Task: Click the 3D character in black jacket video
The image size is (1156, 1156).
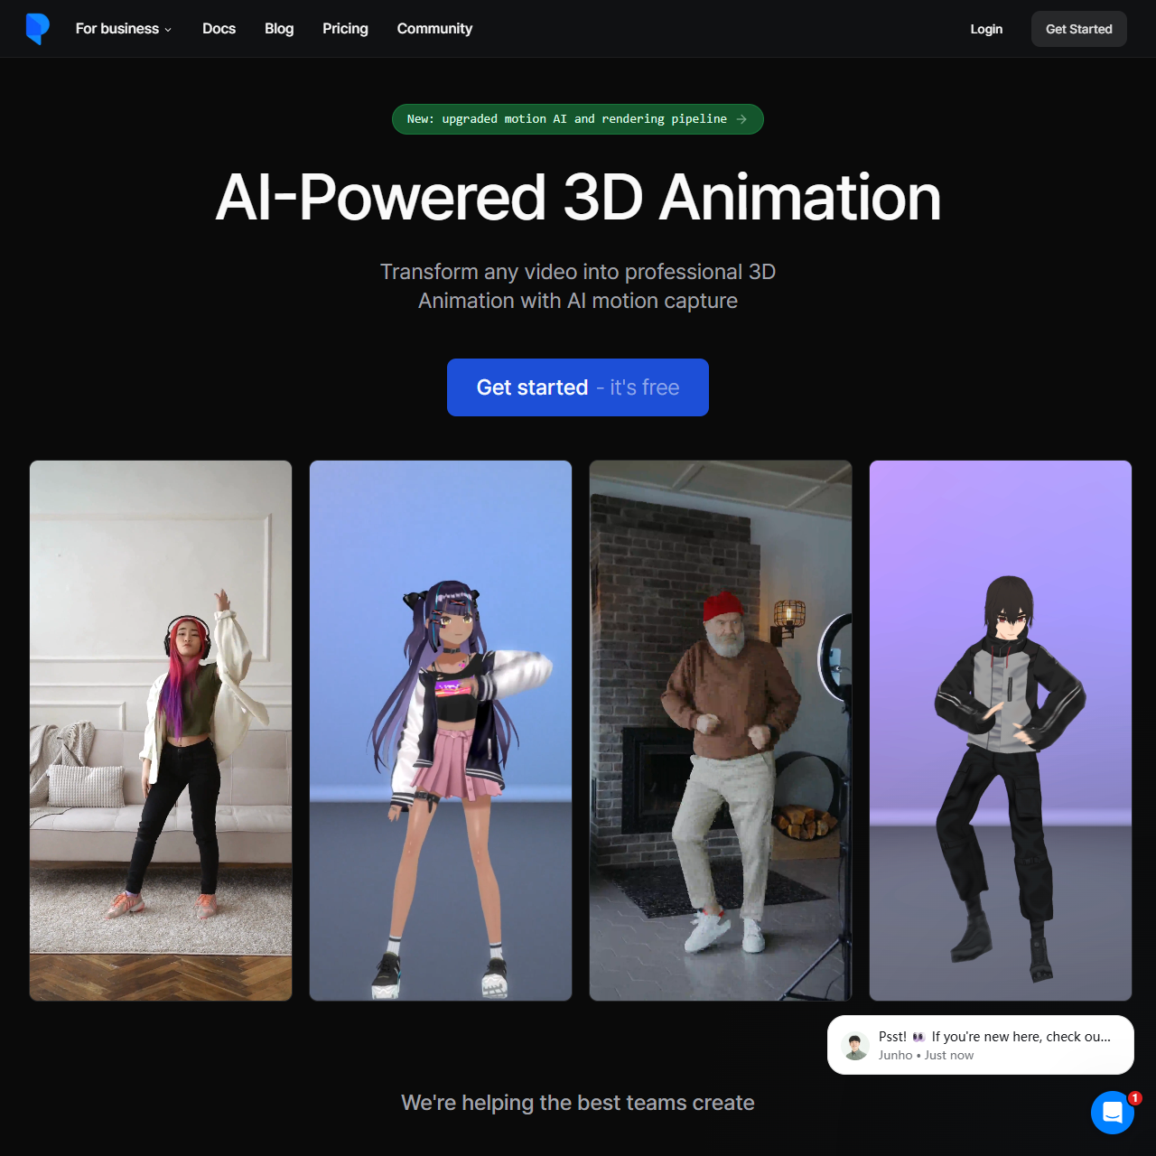Action: coord(1000,730)
